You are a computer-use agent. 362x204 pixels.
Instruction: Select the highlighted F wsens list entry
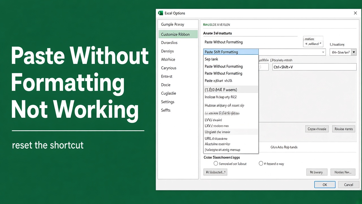[x=231, y=90]
